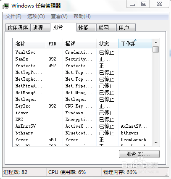This screenshot has width=171, height=179.
Task: Select the NetMsmqA... service row
Action: click(x=82, y=92)
